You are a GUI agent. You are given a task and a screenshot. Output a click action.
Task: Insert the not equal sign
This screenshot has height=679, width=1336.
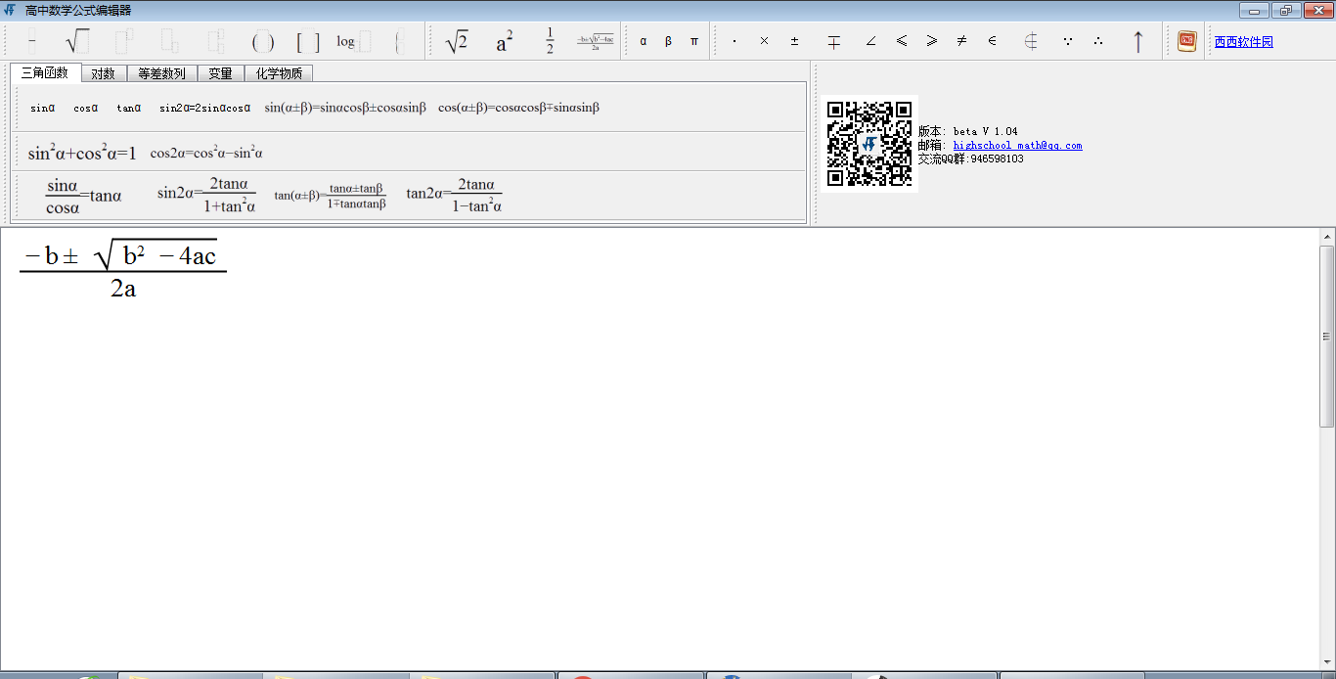pos(961,41)
